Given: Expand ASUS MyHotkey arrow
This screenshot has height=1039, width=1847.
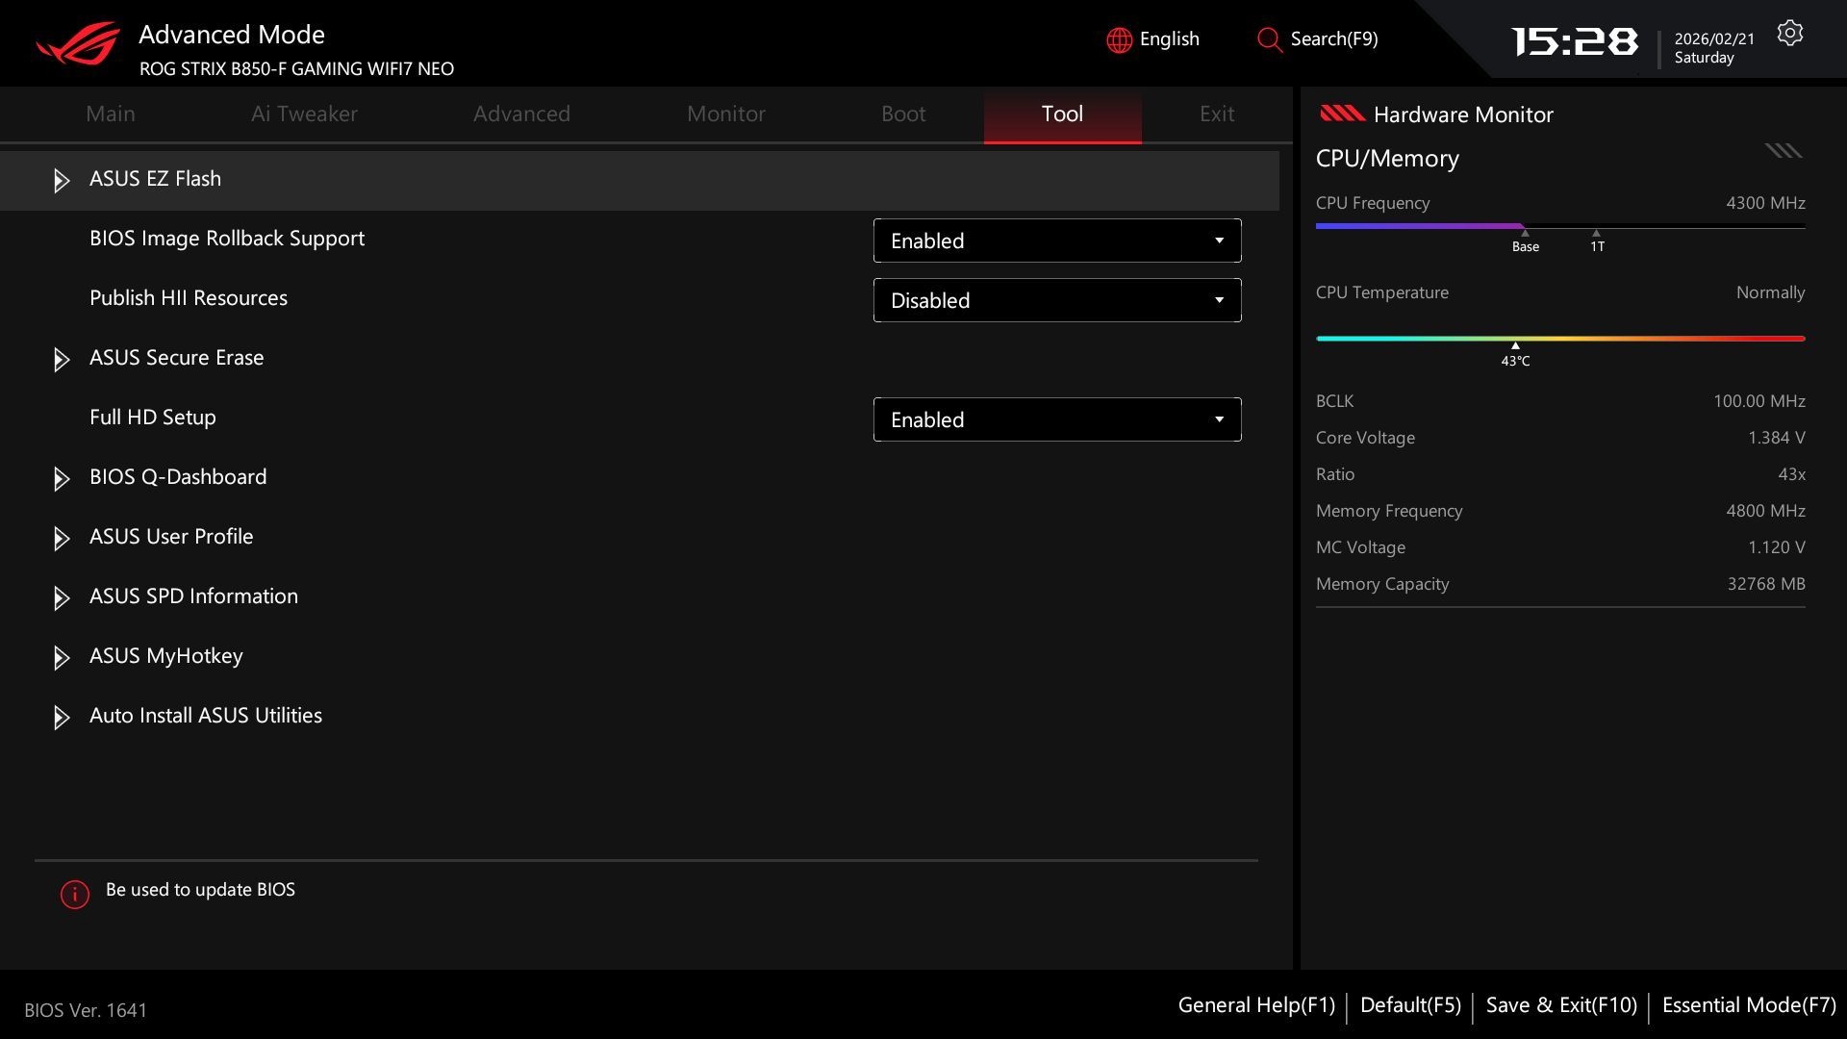Looking at the screenshot, I should coord(61,657).
